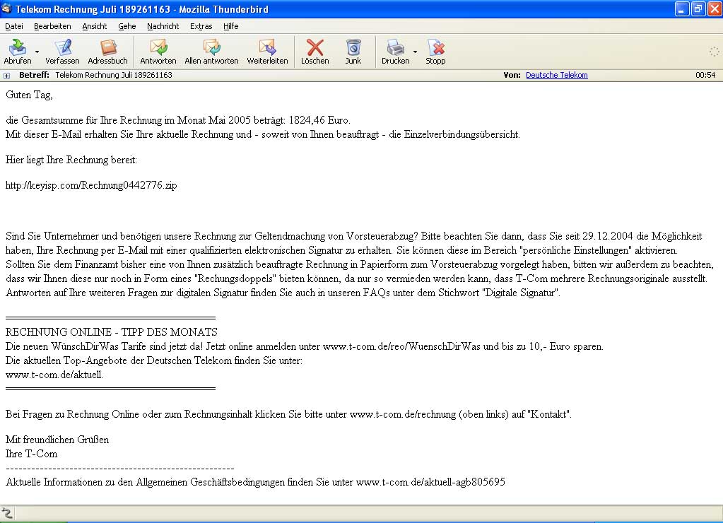Screen dimensions: 723x523
Task: Reply using the Antworten button
Action: (x=158, y=51)
